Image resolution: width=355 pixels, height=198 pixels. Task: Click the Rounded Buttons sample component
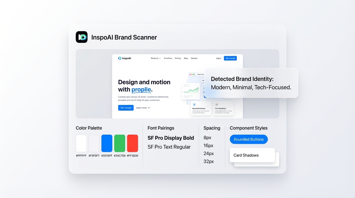248,139
